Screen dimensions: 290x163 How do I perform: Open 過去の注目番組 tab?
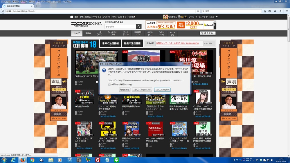click(x=132, y=44)
